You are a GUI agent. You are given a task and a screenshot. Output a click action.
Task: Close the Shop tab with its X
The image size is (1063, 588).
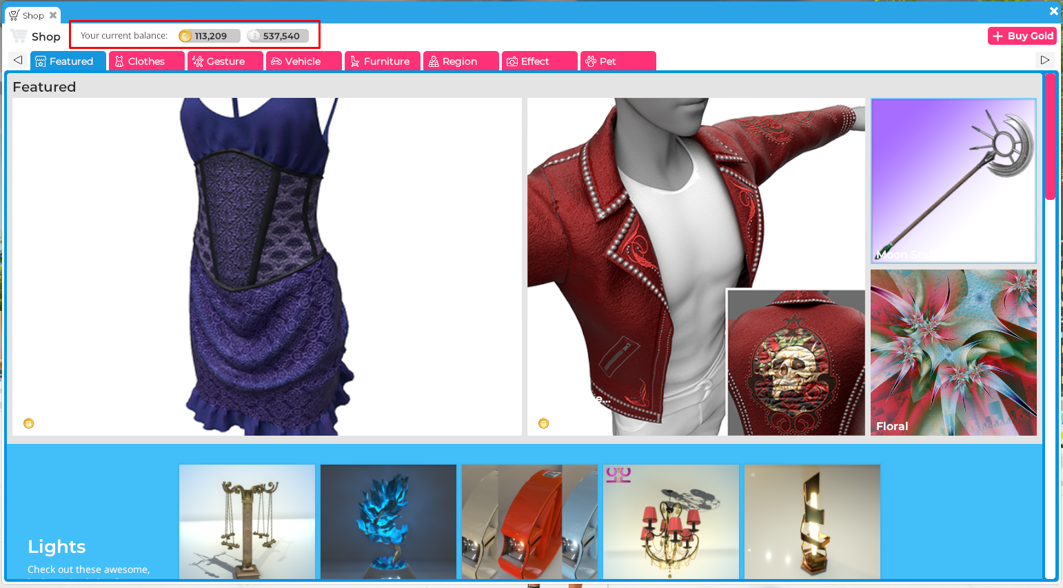53,15
